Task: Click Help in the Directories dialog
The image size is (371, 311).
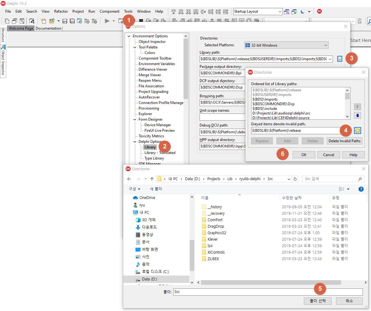Action: coord(353,155)
